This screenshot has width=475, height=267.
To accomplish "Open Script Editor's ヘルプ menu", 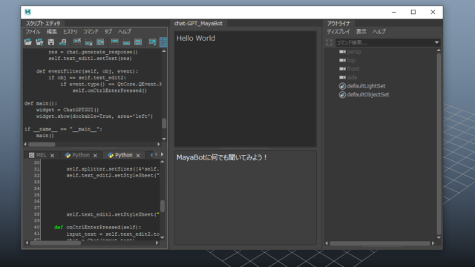I will (x=125, y=31).
